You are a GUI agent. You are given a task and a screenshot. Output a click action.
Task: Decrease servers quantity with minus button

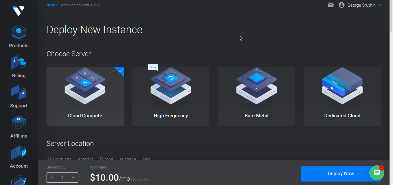(52, 177)
